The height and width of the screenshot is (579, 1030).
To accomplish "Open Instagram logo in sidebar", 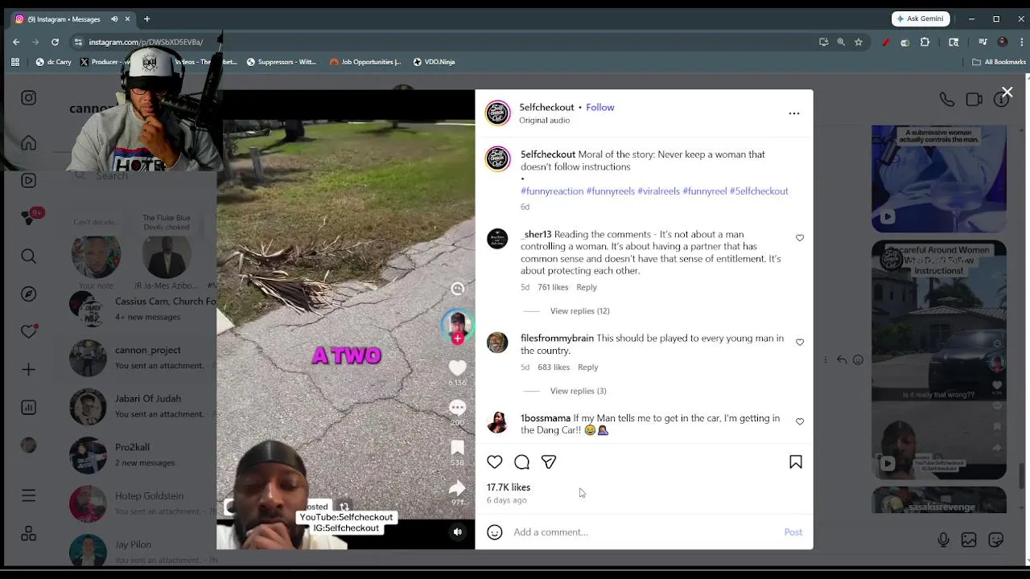I will point(29,98).
